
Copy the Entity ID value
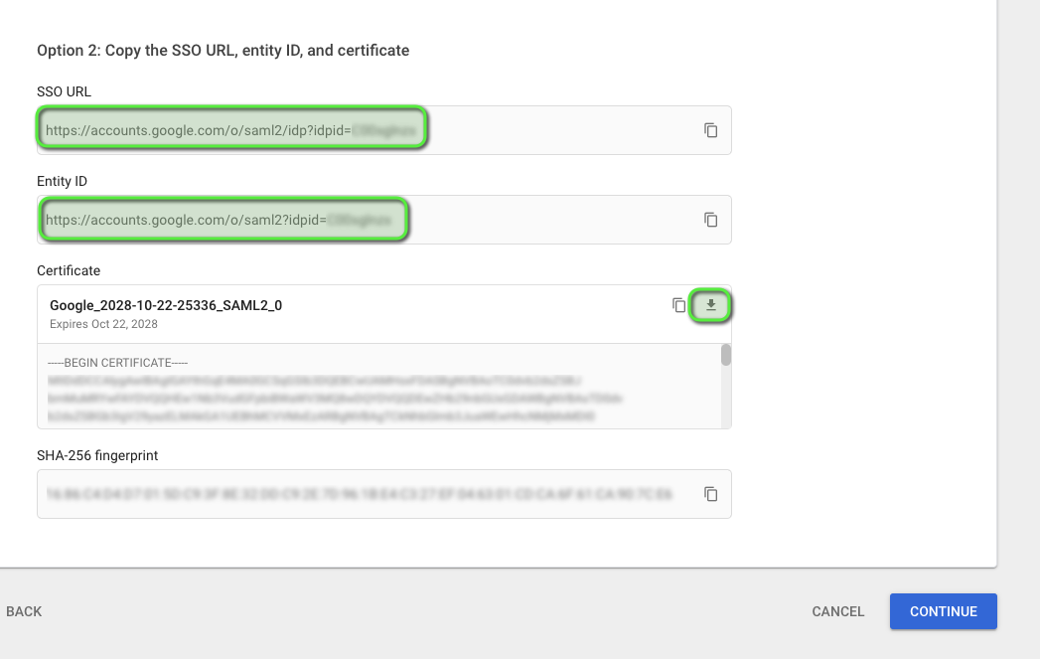pyautogui.click(x=710, y=220)
